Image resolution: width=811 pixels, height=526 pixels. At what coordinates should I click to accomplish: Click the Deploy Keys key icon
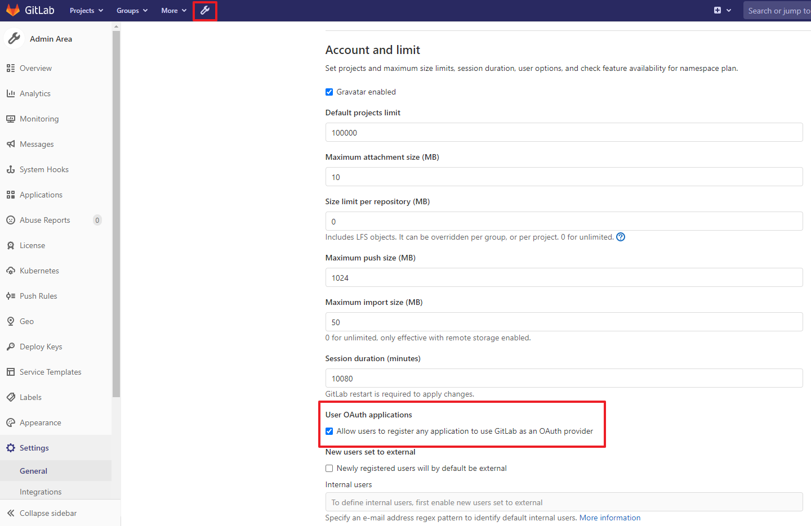pos(11,347)
